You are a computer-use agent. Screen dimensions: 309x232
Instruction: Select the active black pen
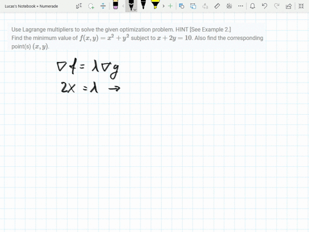pyautogui.click(x=131, y=5)
